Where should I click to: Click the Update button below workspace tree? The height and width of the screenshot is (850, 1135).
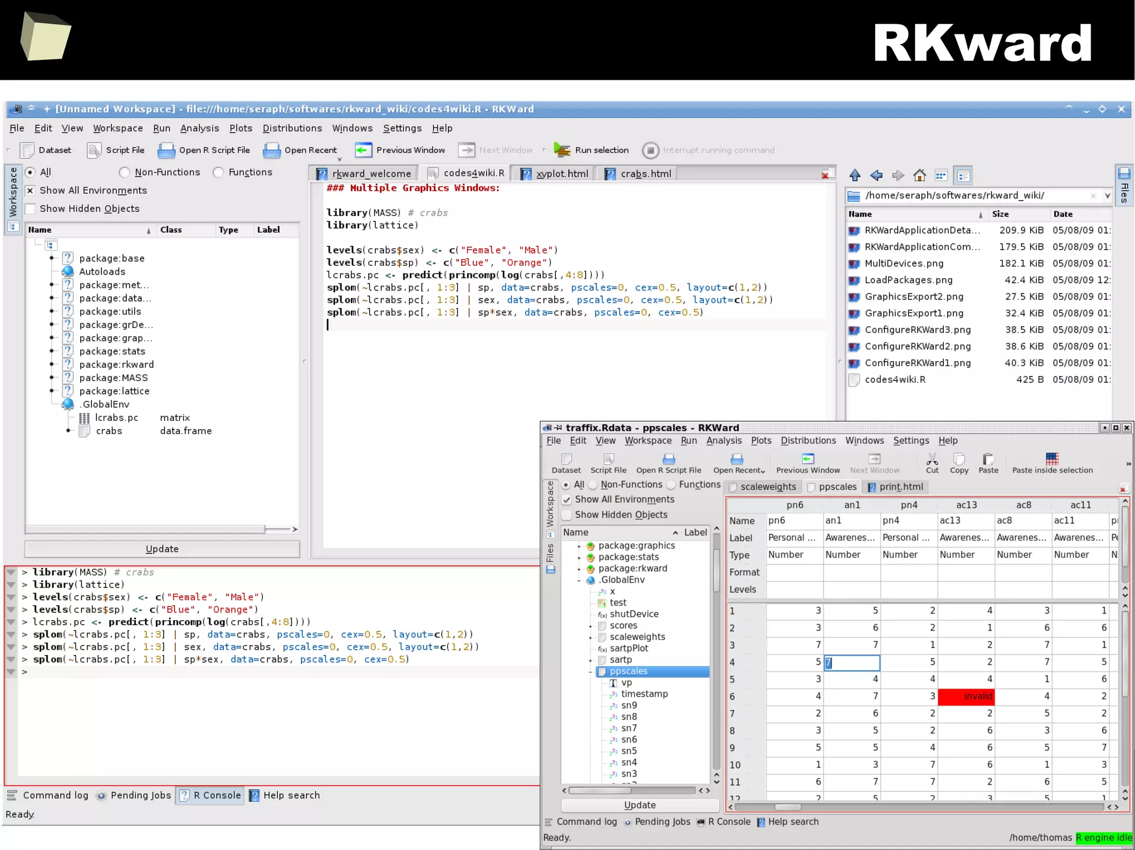click(x=162, y=549)
